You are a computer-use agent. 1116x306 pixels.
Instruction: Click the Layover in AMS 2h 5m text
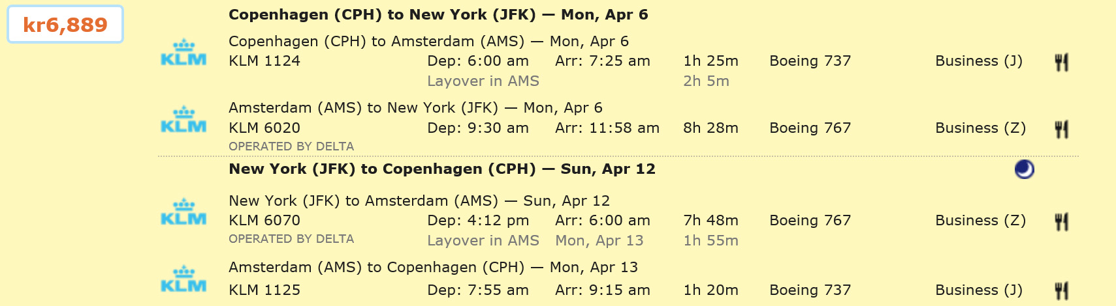(x=483, y=81)
